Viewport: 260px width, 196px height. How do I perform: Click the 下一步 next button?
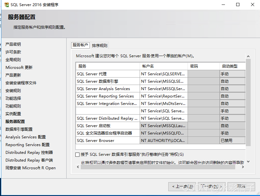pyautogui.click(x=212, y=187)
